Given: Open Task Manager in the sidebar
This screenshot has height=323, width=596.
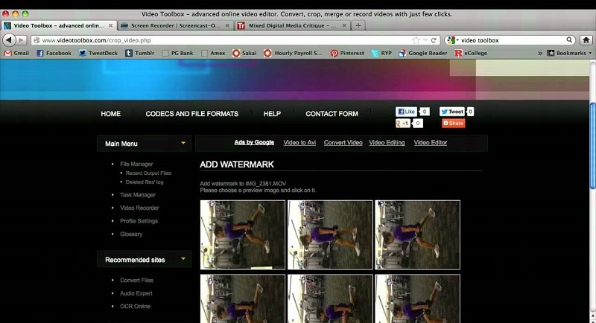Looking at the screenshot, I should point(138,195).
